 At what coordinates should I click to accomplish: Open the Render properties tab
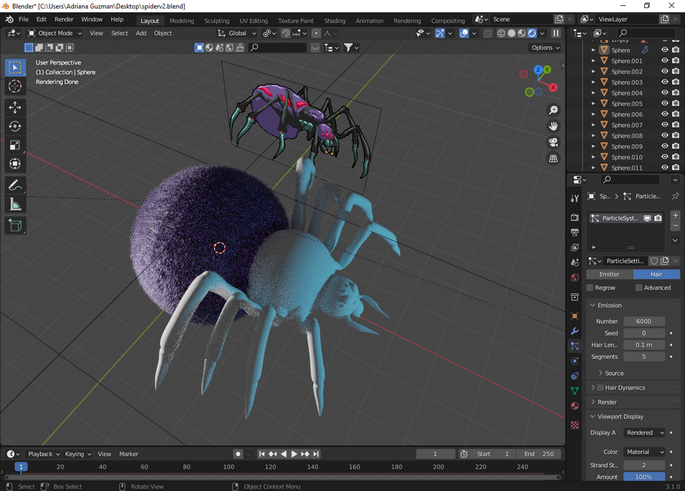[575, 218]
